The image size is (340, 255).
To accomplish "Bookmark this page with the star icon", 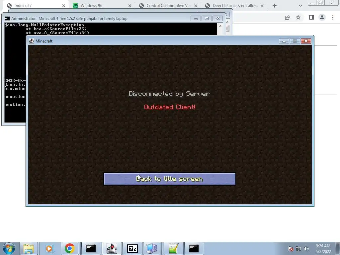I will click(298, 17).
